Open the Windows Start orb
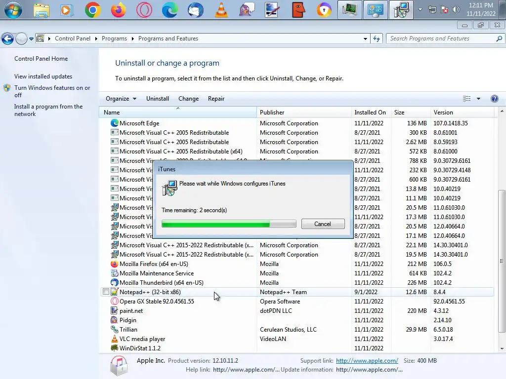This screenshot has height=379, width=506. click(13, 10)
